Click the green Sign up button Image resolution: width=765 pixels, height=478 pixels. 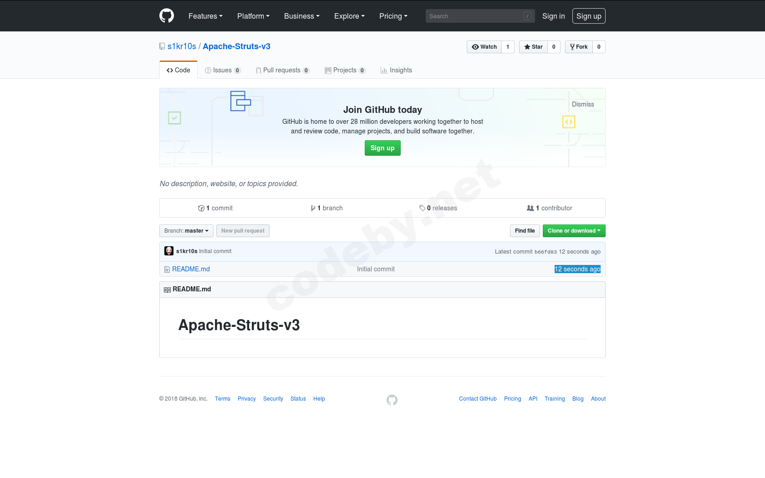(382, 148)
